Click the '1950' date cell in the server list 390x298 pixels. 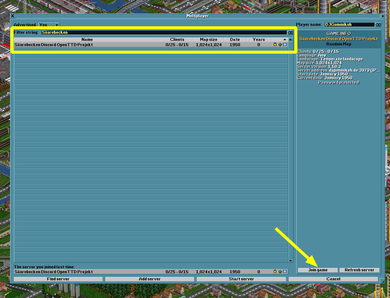point(235,45)
